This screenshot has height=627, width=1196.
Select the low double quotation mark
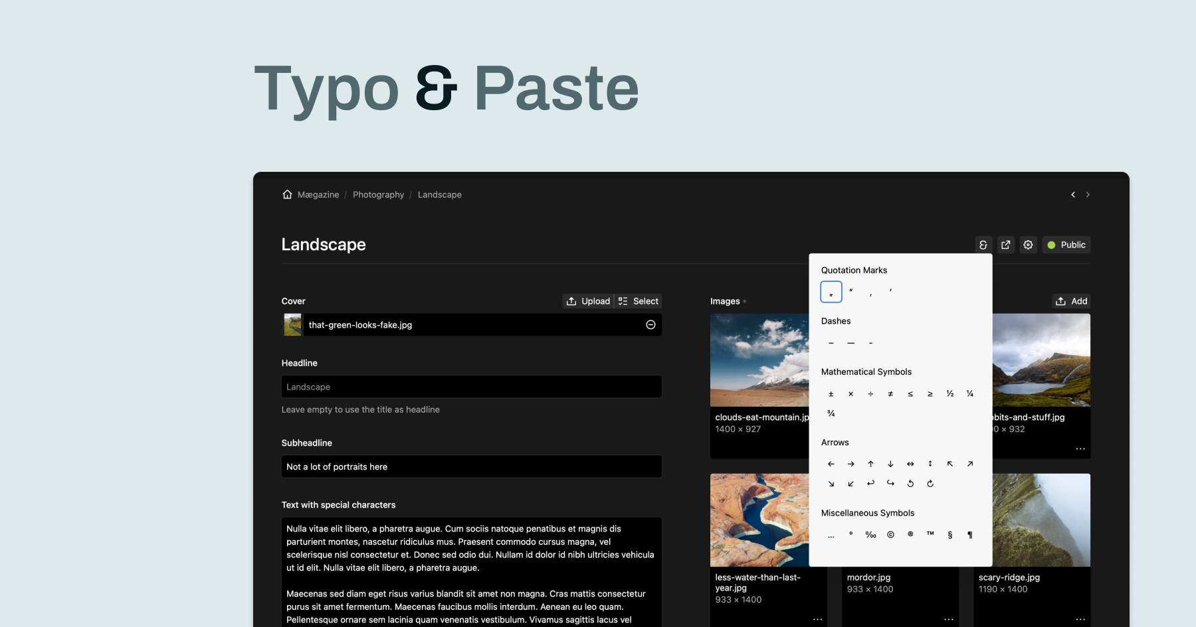(x=831, y=292)
